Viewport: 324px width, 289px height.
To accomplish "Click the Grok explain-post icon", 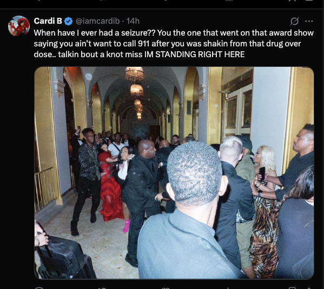I will coord(294,21).
